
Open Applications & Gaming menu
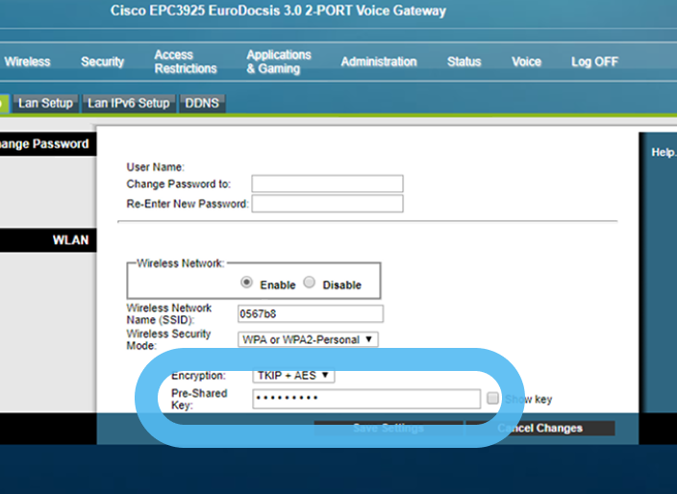coord(279,62)
